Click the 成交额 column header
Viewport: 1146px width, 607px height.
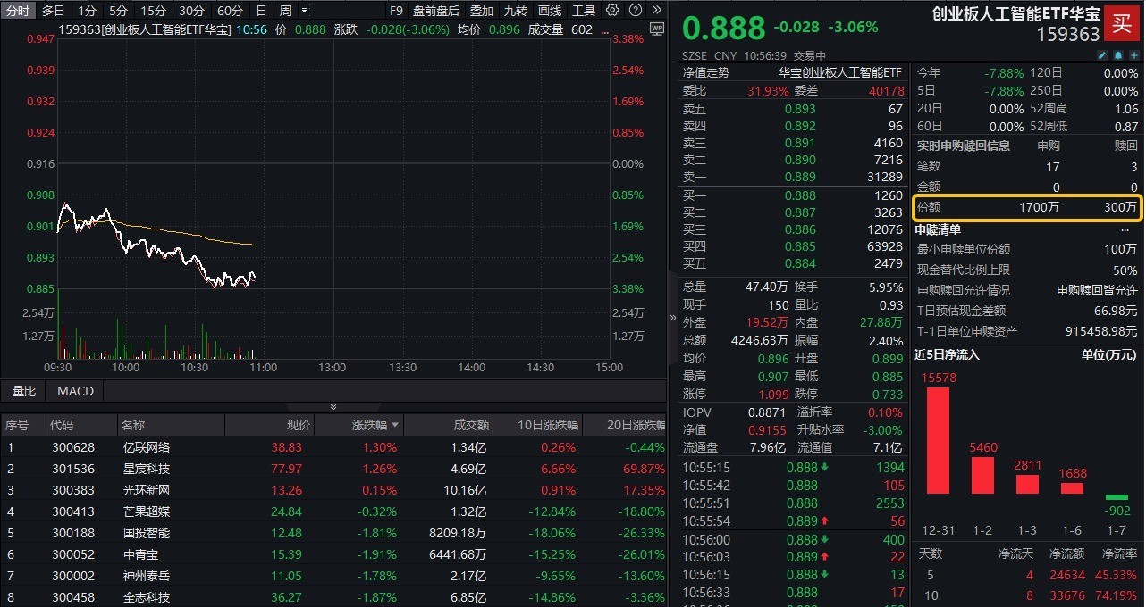[x=470, y=426]
